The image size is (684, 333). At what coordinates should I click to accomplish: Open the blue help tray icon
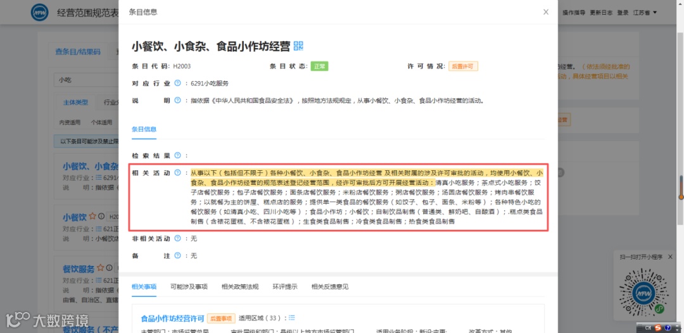click(667, 328)
